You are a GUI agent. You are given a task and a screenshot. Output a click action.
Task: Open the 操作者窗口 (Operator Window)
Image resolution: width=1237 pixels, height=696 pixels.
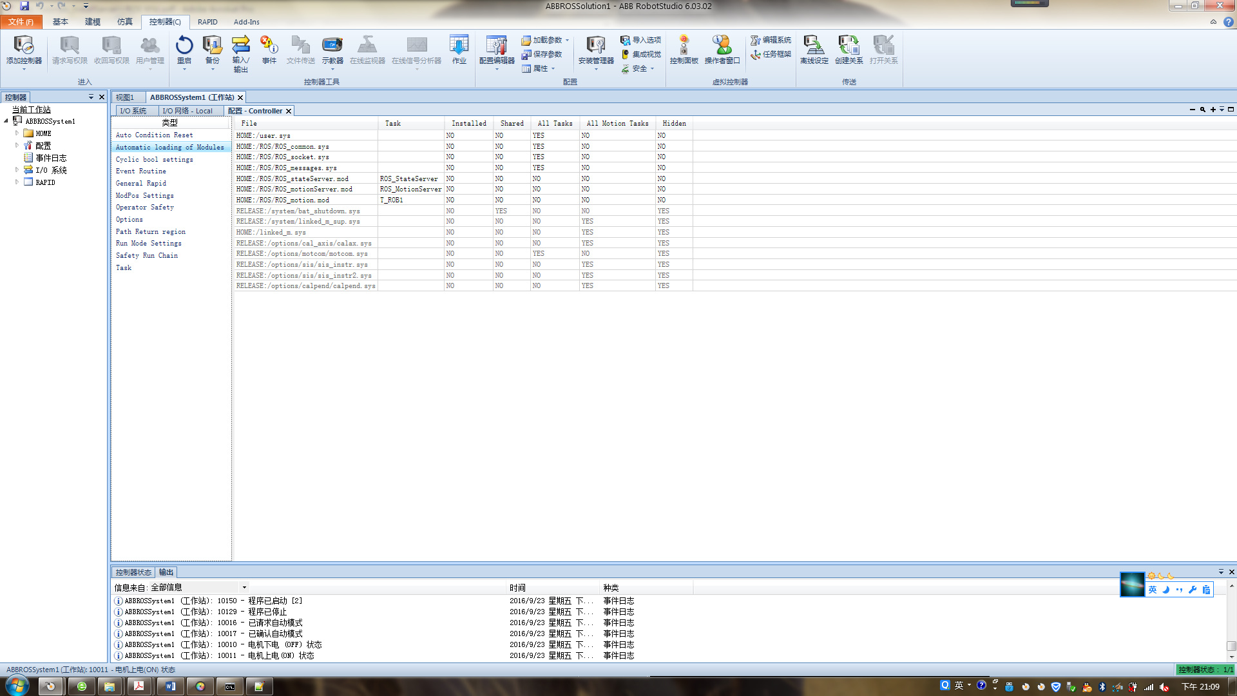pyautogui.click(x=722, y=50)
